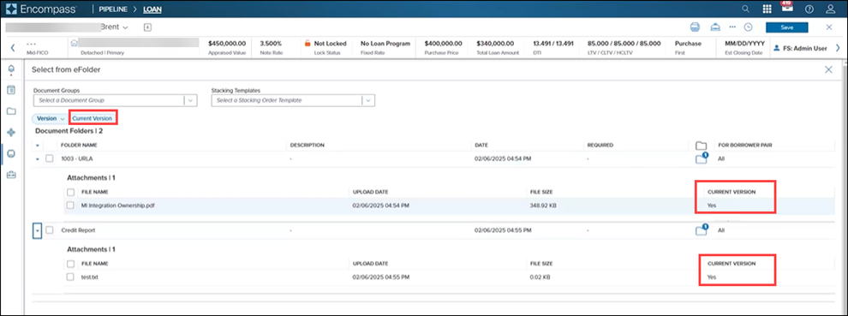The width and height of the screenshot is (848, 316).
Task: Click the 13.491 / 13.491 DTI value
Action: pos(553,44)
